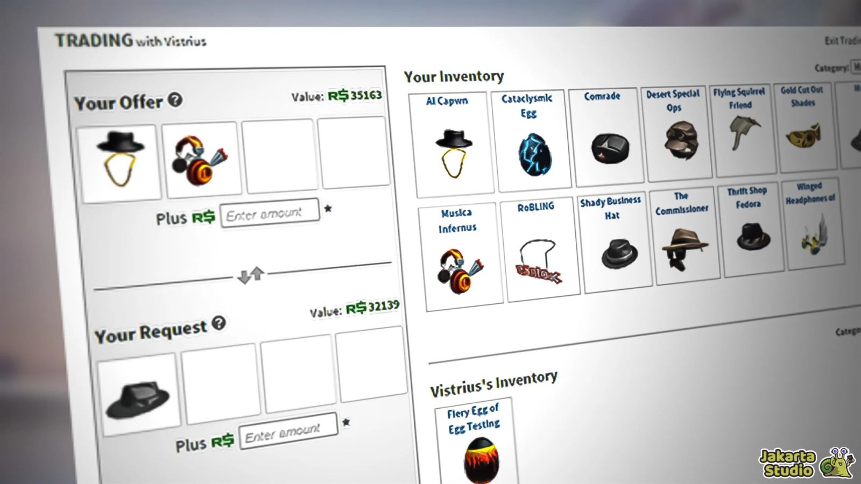Click the Al Capwn hat in Your Offer slot
Viewport: 861px width, 484px height.
121,159
